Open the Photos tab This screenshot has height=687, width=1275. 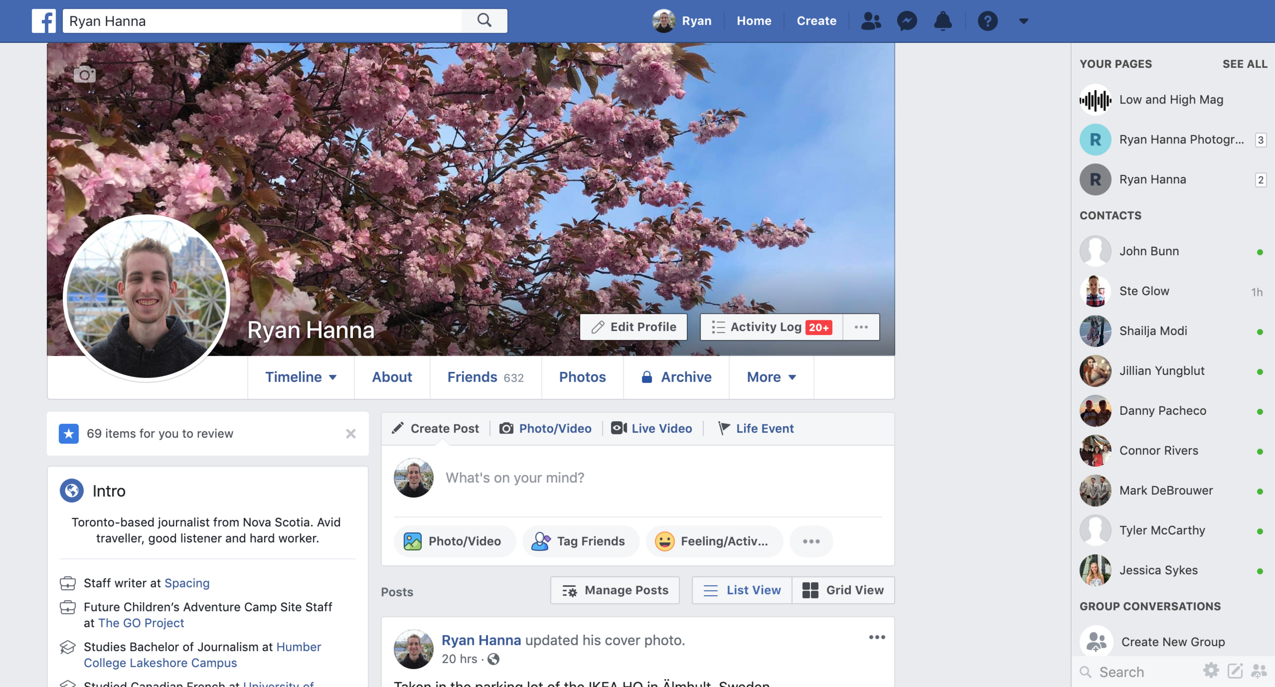[x=582, y=377]
